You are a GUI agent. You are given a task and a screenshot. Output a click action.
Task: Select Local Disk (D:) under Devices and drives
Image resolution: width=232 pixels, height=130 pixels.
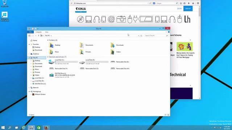(x=94, y=62)
